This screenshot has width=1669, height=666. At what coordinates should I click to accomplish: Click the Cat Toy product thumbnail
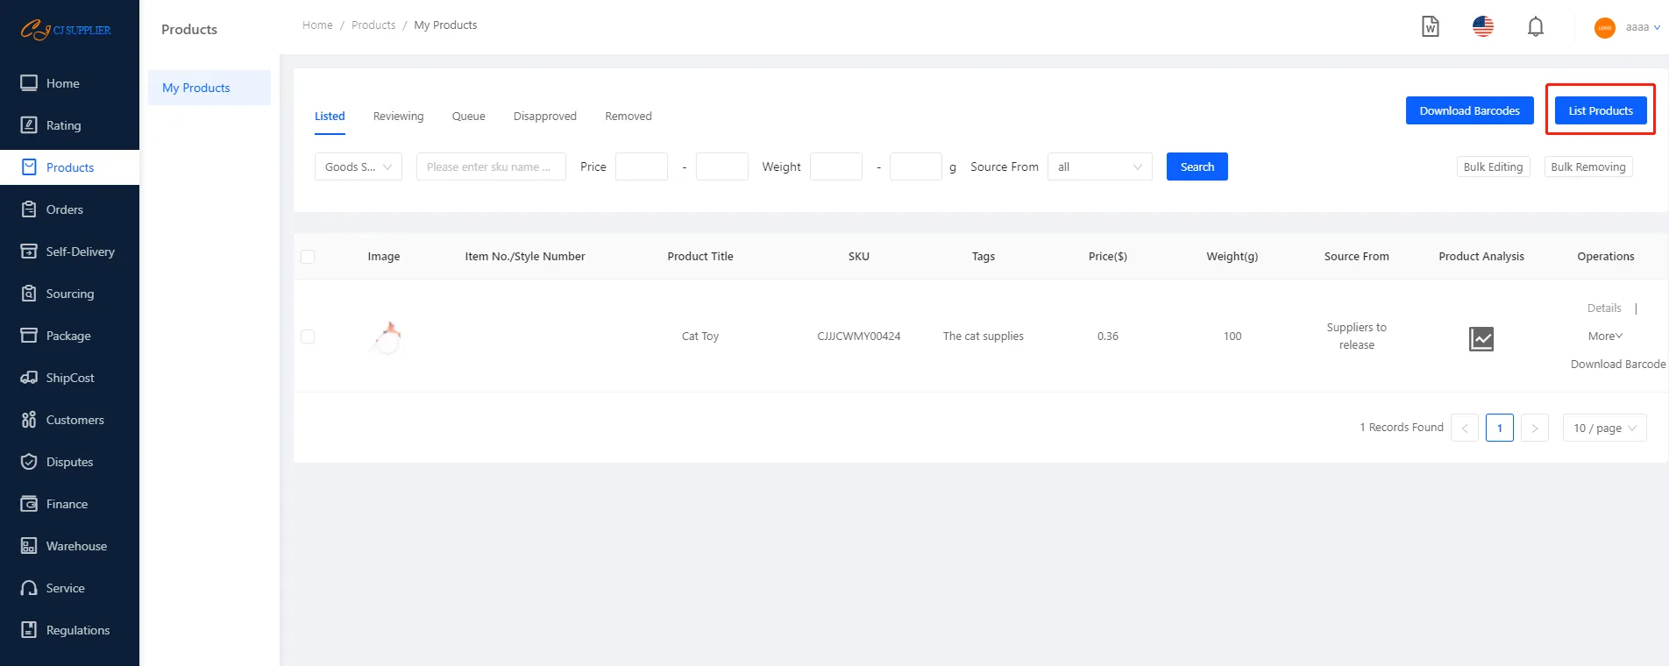[387, 337]
